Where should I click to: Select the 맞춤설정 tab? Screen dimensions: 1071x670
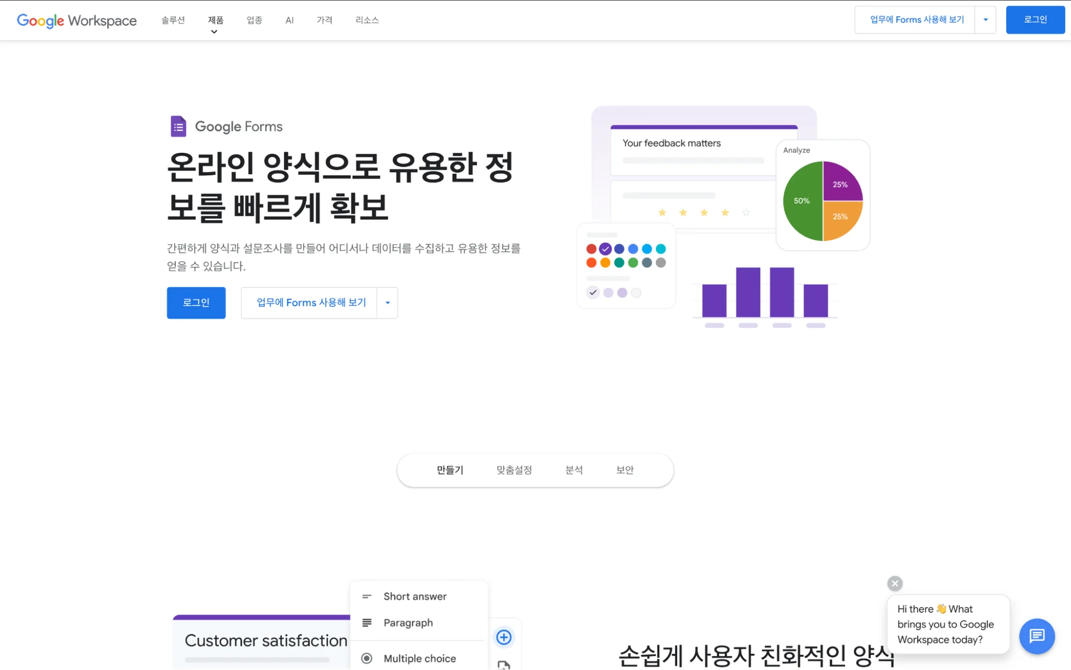coord(514,470)
